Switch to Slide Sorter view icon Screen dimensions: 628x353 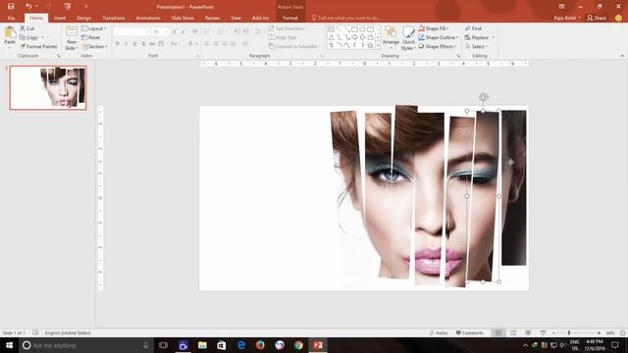513,333
